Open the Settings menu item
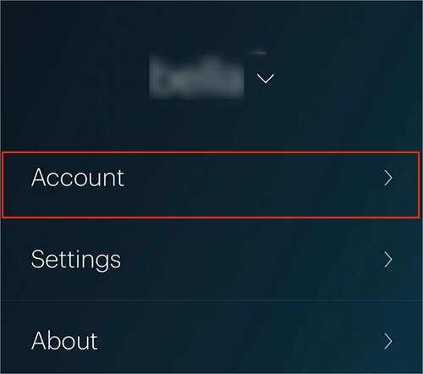 [211, 260]
